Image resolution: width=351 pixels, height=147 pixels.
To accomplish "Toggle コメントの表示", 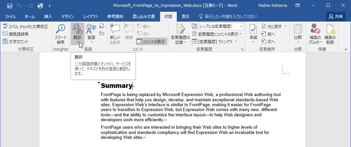I will pyautogui.click(x=152, y=41).
